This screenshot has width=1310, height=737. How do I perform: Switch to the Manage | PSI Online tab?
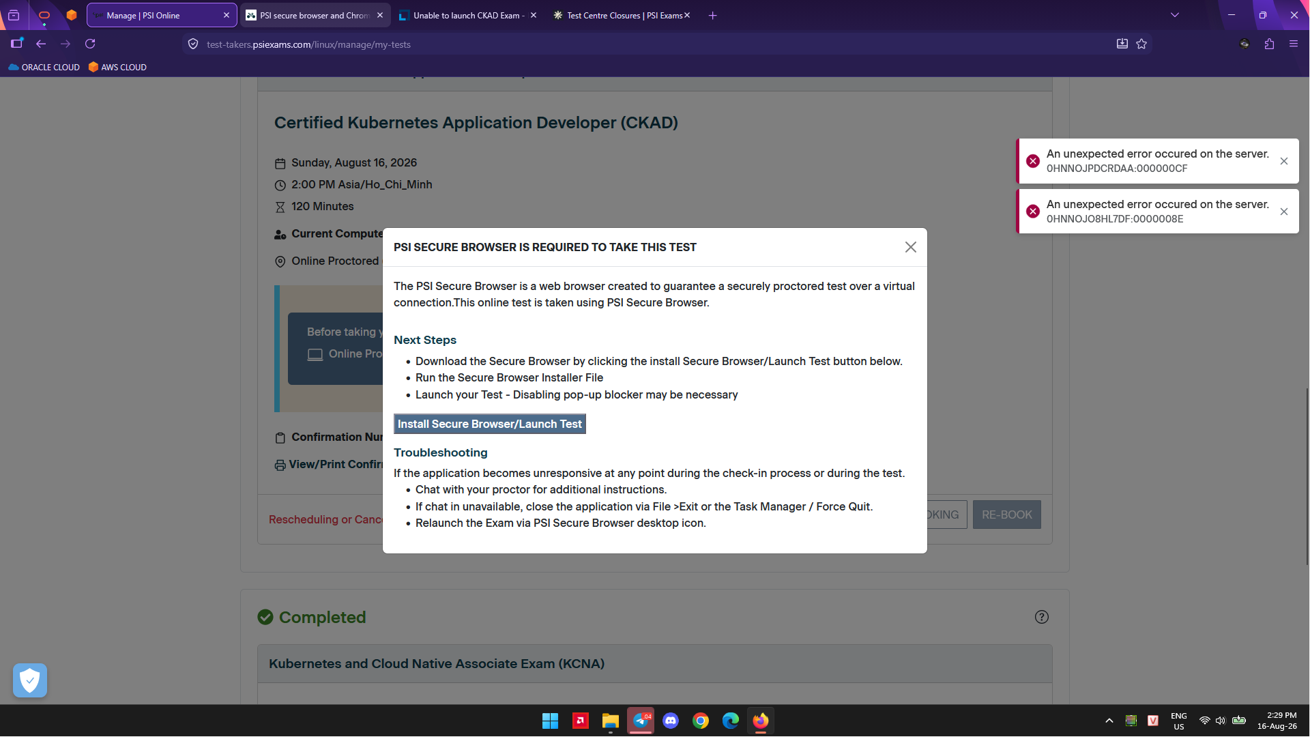[162, 15]
